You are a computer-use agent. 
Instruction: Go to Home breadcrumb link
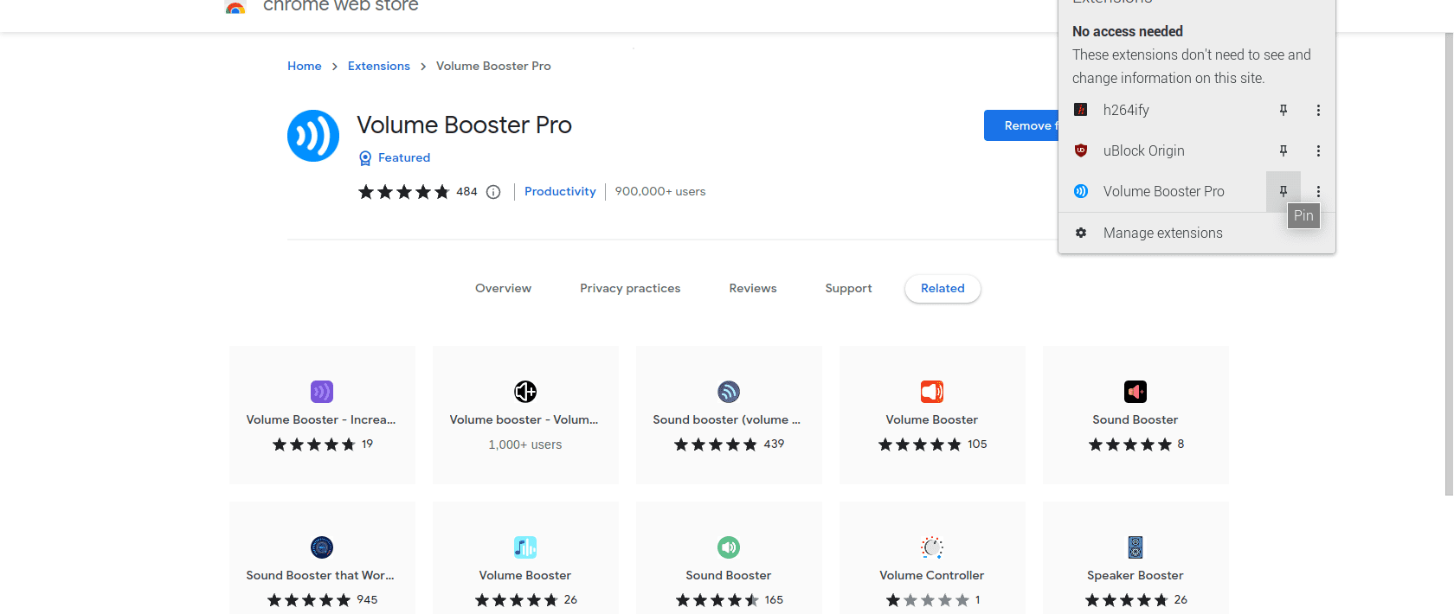pyautogui.click(x=305, y=67)
